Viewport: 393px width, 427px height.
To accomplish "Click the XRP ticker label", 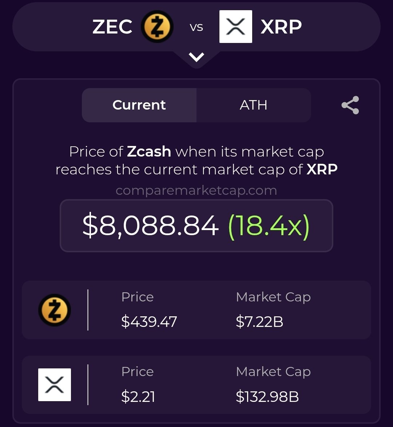I will 281,27.
